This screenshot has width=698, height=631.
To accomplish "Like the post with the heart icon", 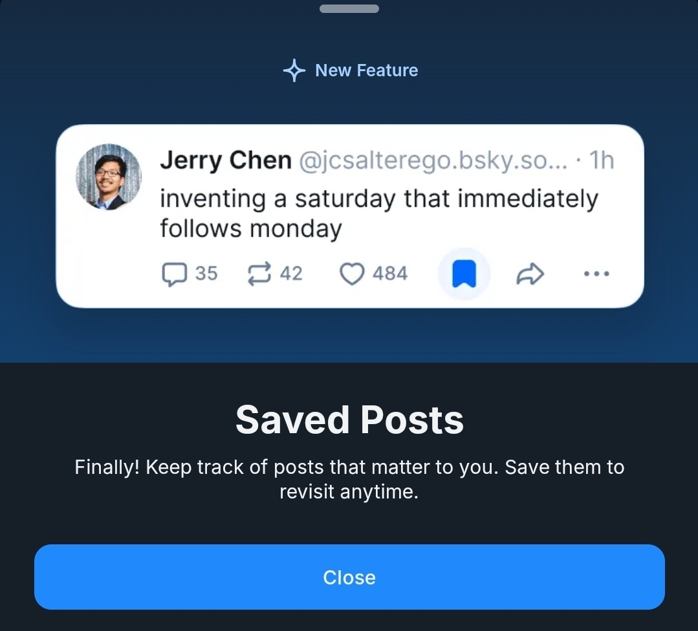I will pyautogui.click(x=352, y=275).
